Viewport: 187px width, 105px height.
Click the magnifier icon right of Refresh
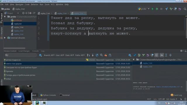click(x=101, y=55)
